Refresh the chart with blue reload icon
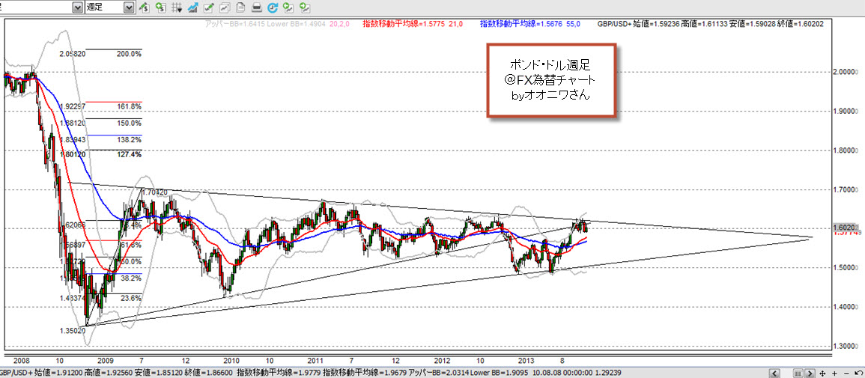The image size is (865, 378). [272, 7]
